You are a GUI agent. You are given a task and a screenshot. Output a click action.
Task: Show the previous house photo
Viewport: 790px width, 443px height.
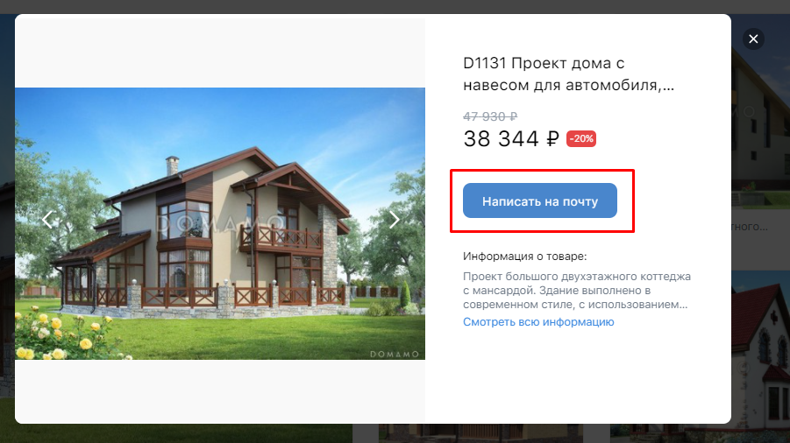point(47,219)
